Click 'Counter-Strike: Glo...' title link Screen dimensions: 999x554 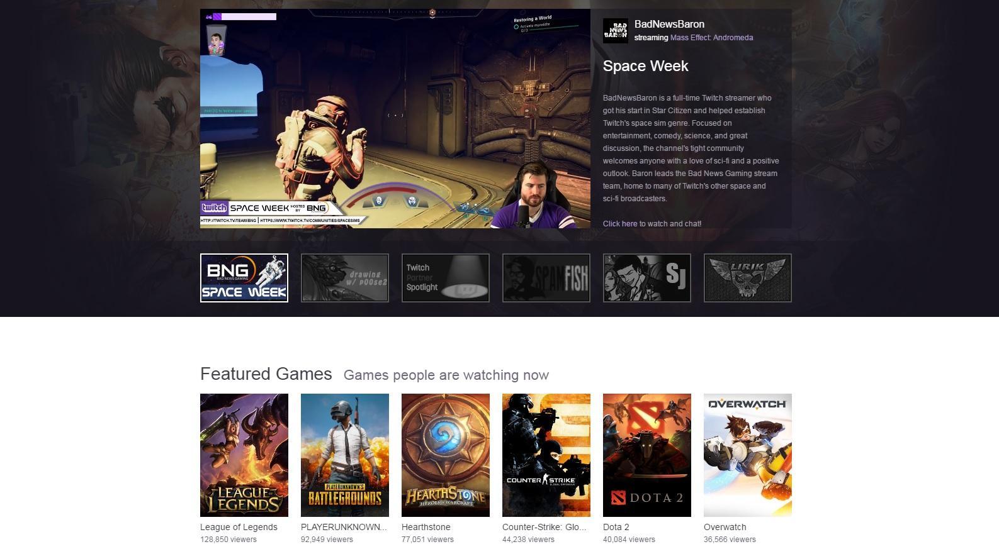pyautogui.click(x=544, y=528)
